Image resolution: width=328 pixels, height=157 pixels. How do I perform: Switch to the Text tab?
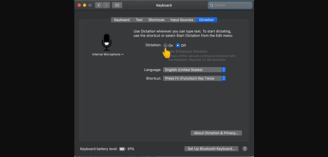click(x=139, y=20)
